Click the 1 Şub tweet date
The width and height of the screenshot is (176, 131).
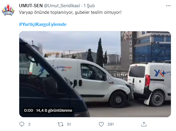[89, 6]
